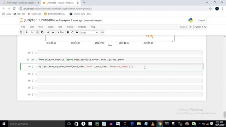Open the Microsoft Store taskbar icon
This screenshot has width=226, height=127.
[x=76, y=124]
